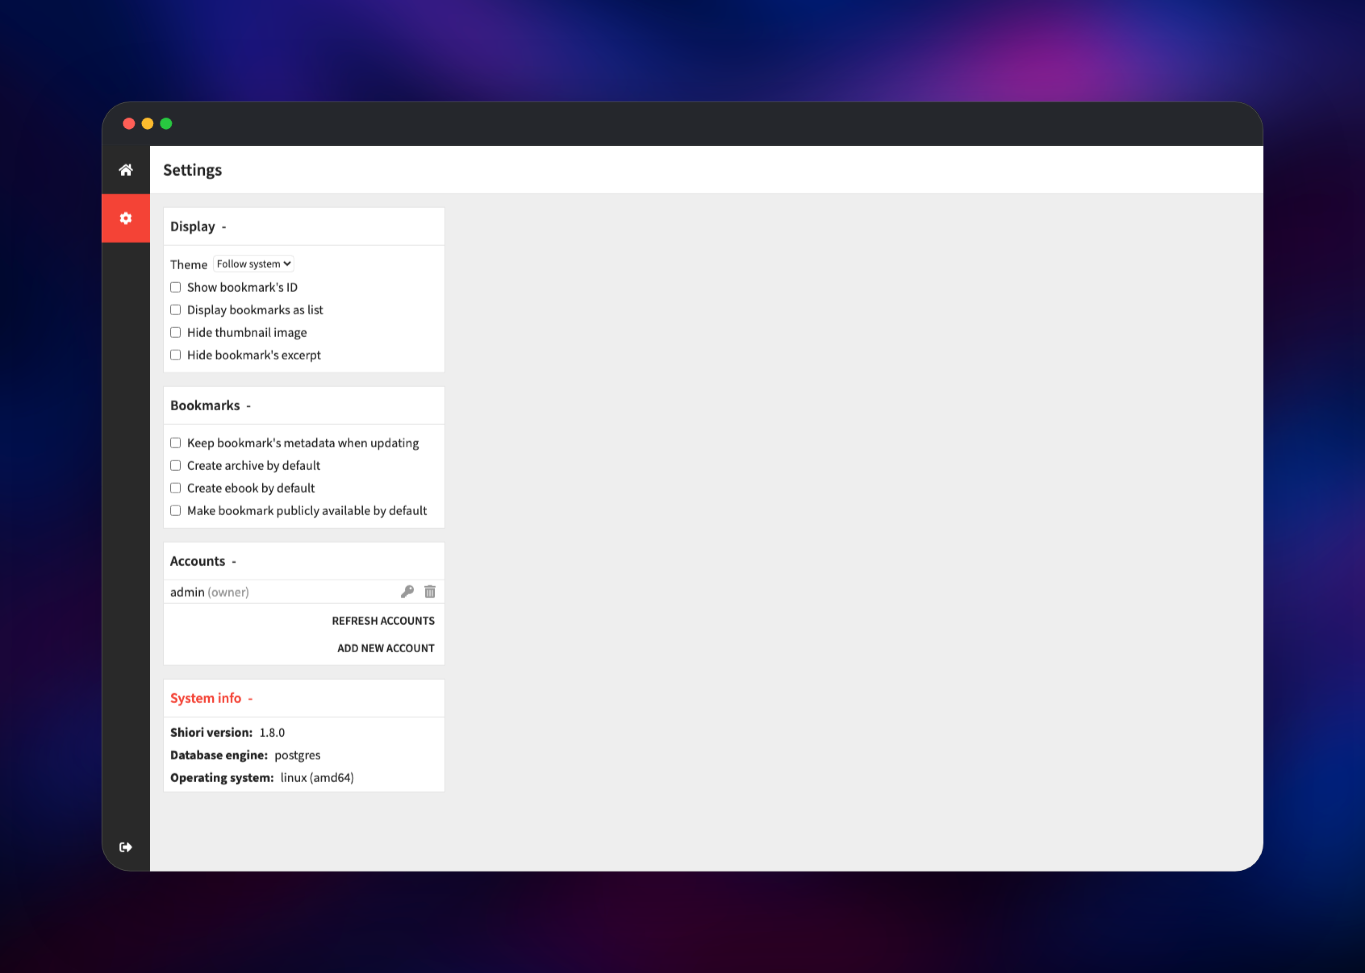Screen dimensions: 1365x973
Task: Click the Settings page title
Action: [x=192, y=170]
